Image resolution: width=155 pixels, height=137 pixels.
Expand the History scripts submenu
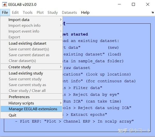click(21, 103)
